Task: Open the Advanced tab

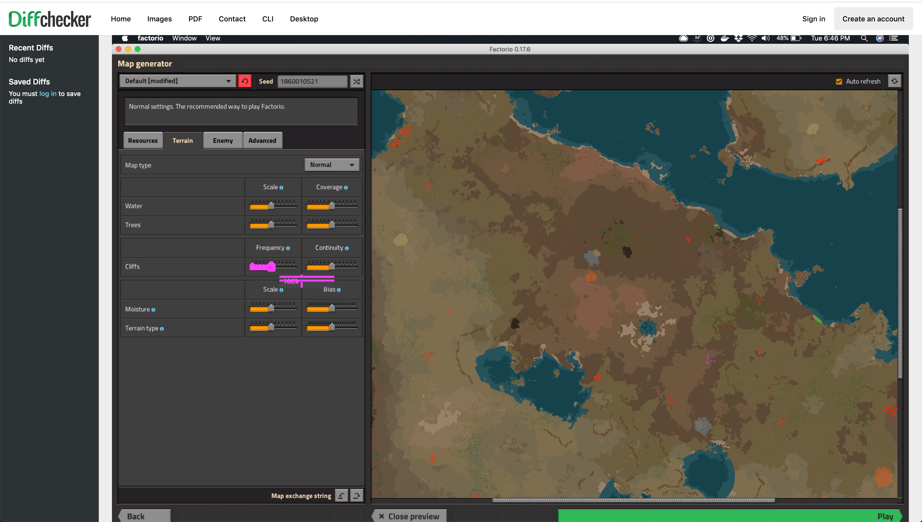Action: (x=262, y=141)
